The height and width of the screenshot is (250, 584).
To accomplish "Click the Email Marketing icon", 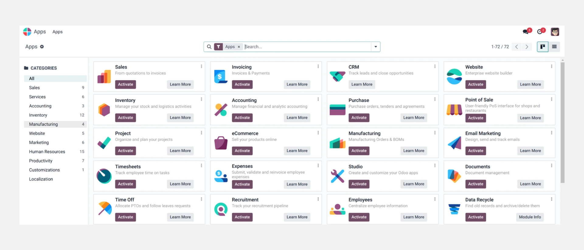I will tap(454, 143).
